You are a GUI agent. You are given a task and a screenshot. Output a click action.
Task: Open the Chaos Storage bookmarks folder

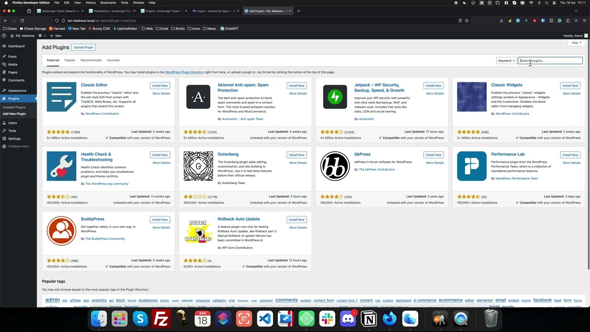(x=33, y=29)
